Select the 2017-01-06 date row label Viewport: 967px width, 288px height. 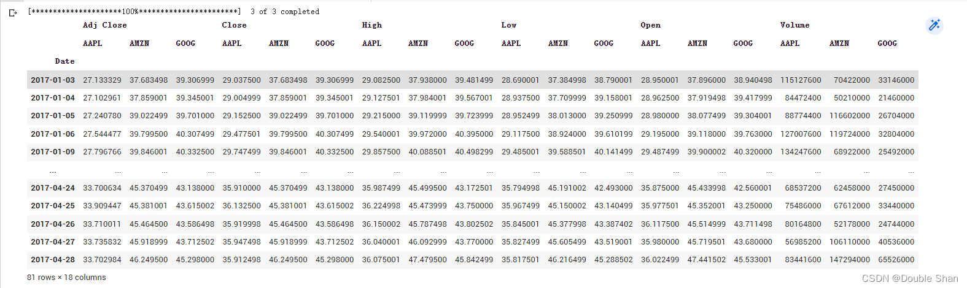click(53, 134)
